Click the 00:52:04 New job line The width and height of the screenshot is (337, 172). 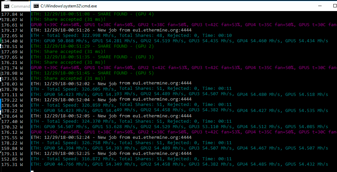[x=111, y=100]
